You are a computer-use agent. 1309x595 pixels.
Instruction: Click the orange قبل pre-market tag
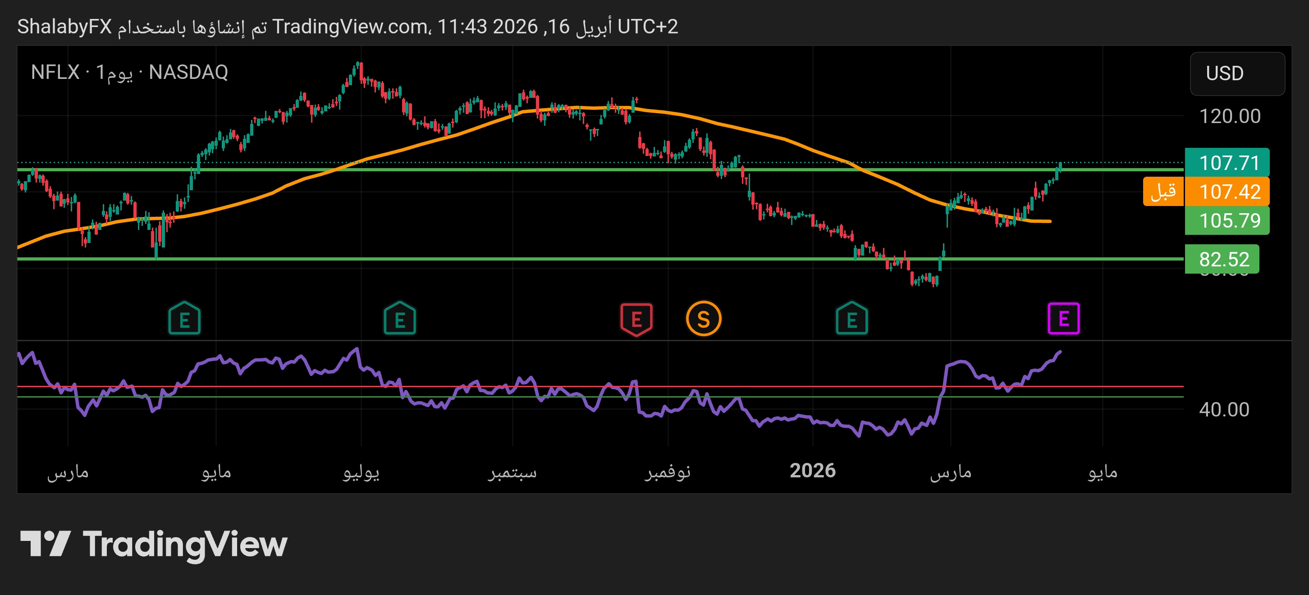coord(1163,192)
